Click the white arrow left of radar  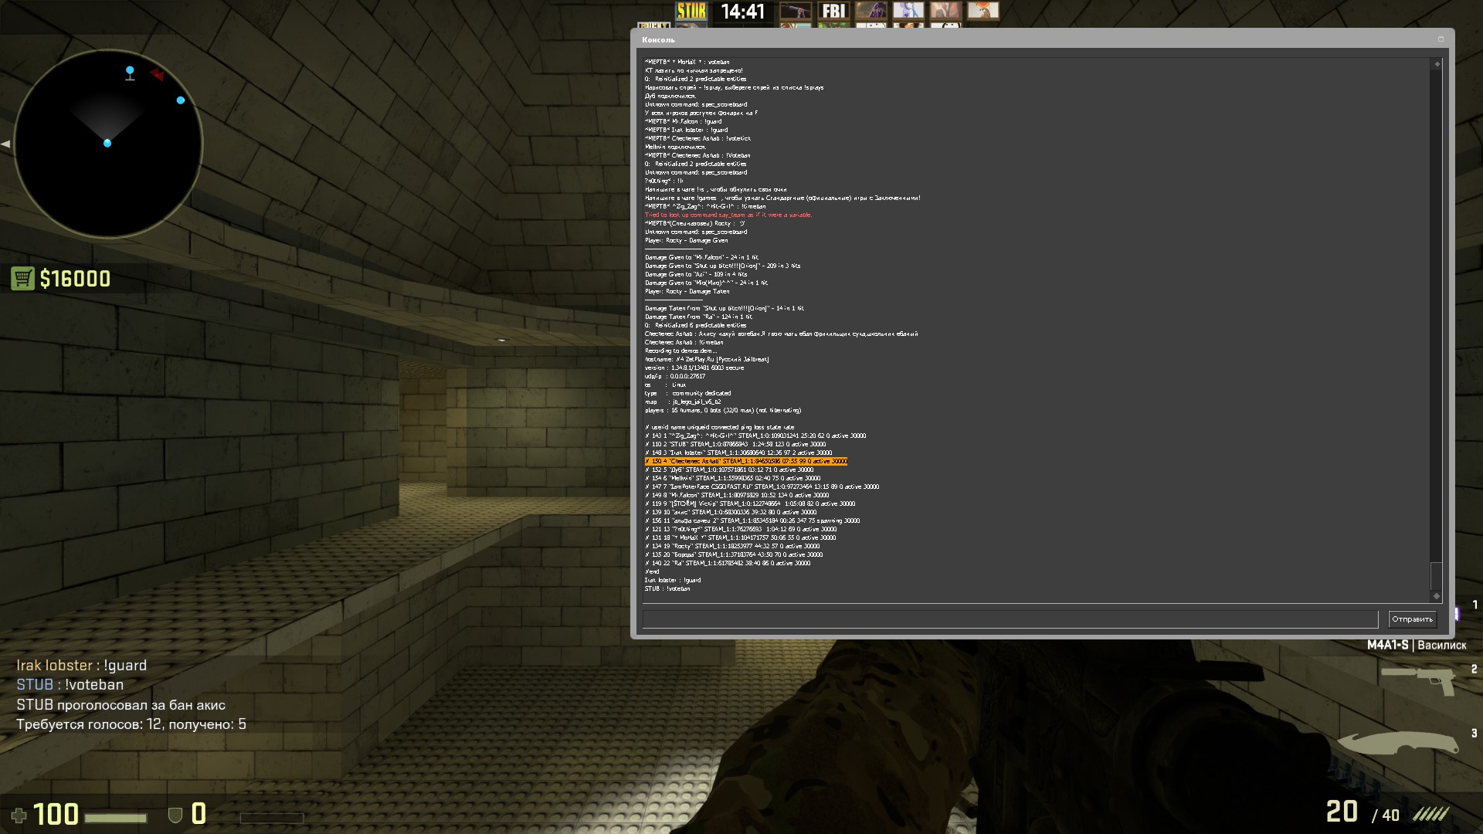click(5, 144)
